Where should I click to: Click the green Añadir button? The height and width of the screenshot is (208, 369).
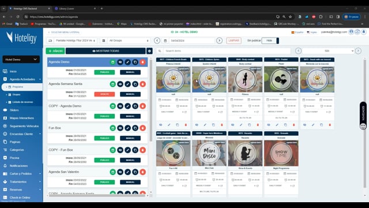(55, 51)
